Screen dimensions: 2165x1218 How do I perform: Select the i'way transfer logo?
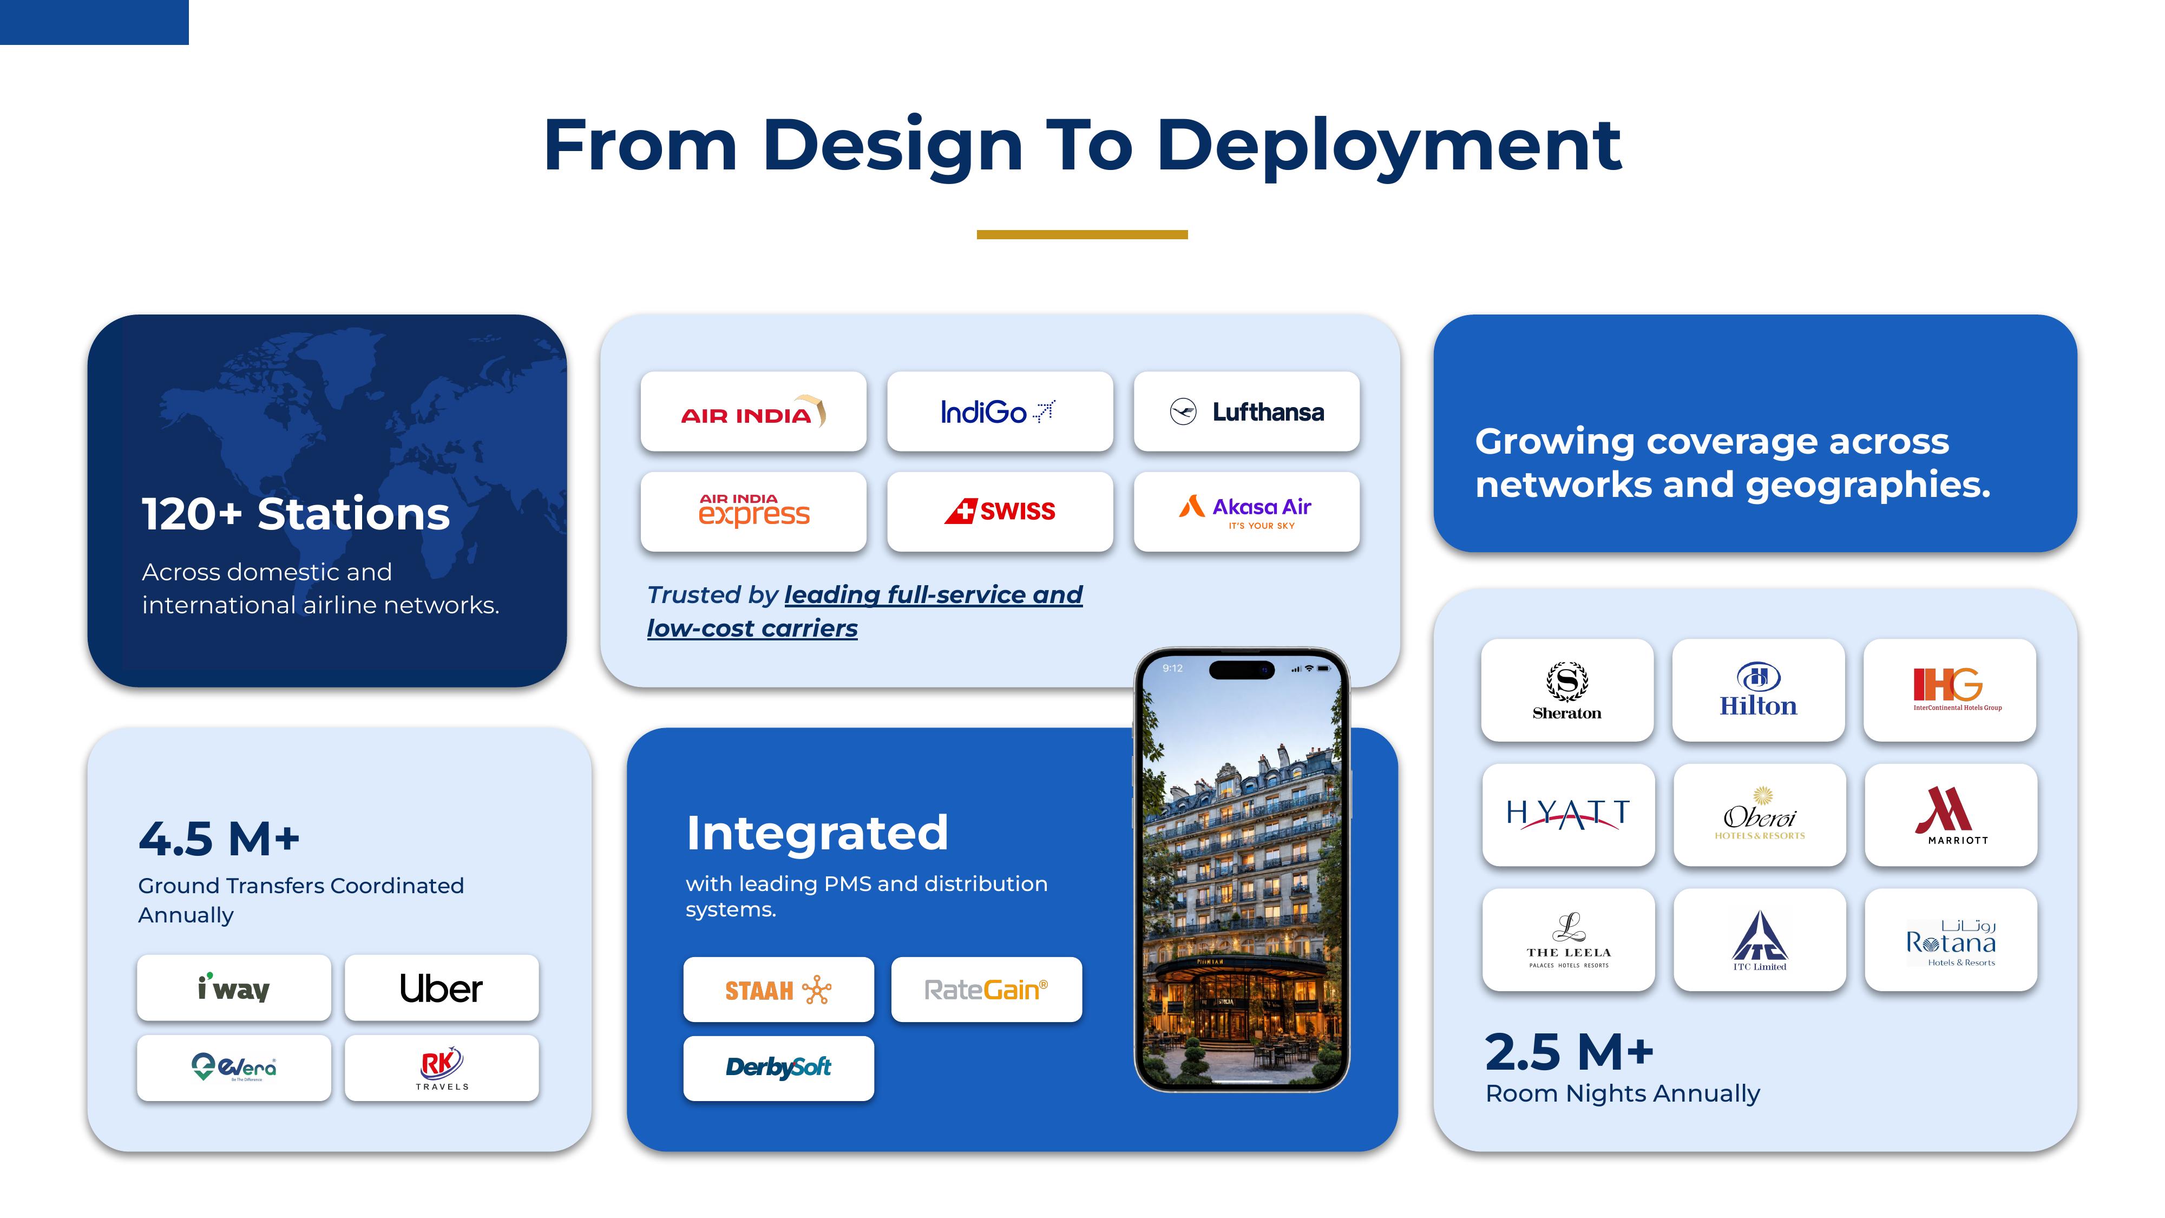coord(234,988)
